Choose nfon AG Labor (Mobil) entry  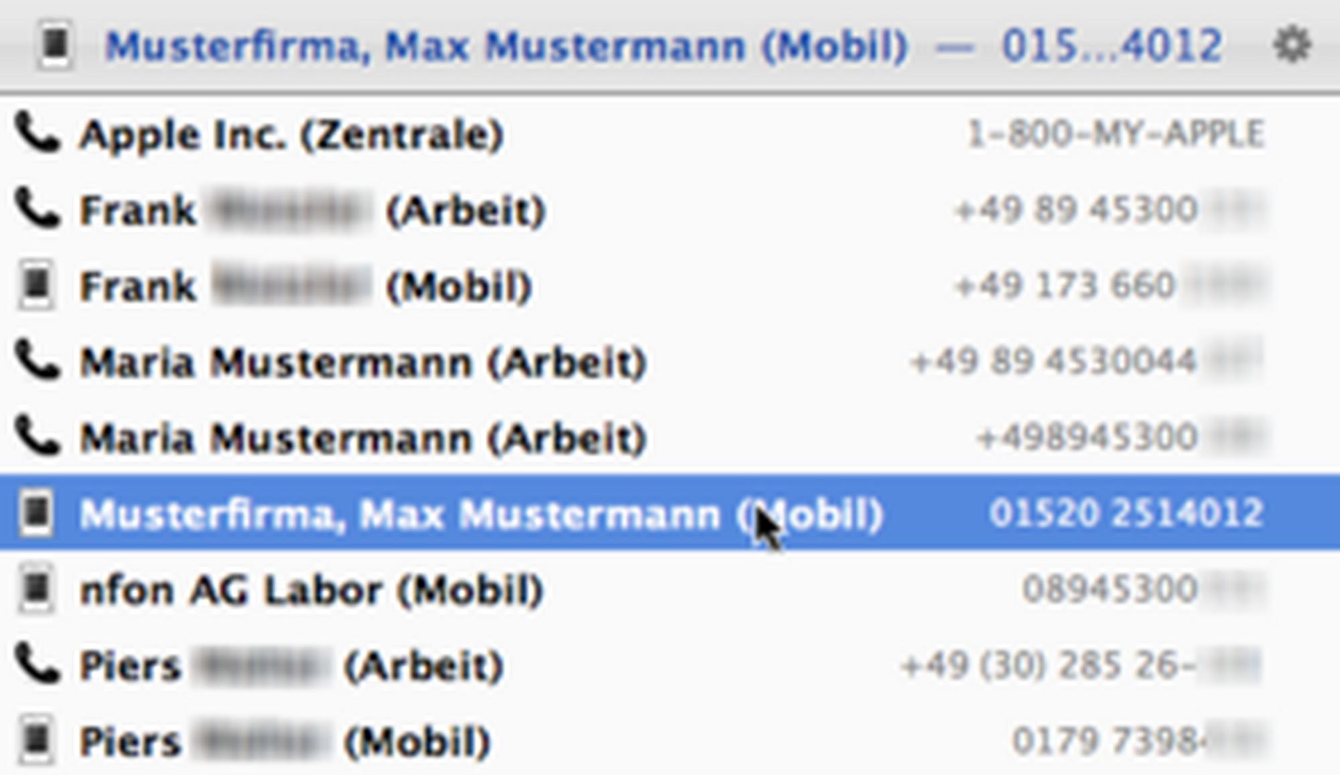tap(311, 590)
